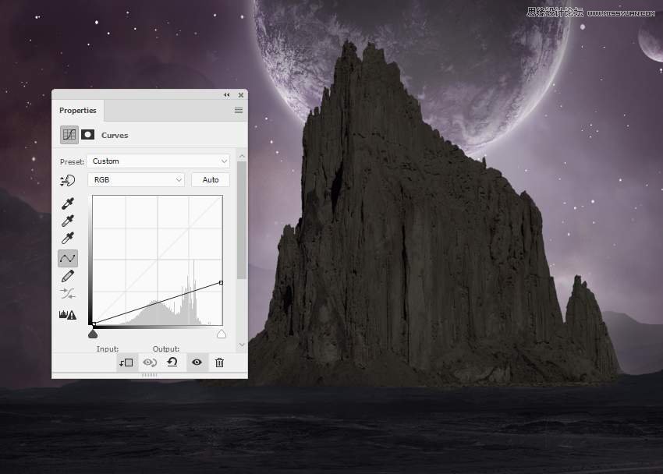Screen dimensions: 663x474
Task: Pick the white point eyedropper
Action: tap(68, 239)
